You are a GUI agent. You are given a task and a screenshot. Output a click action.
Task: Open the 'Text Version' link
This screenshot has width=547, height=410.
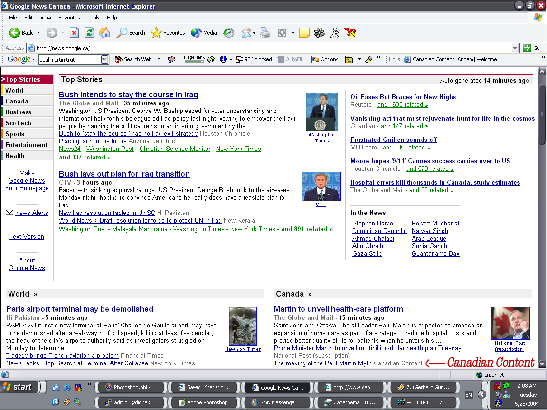pyautogui.click(x=27, y=236)
